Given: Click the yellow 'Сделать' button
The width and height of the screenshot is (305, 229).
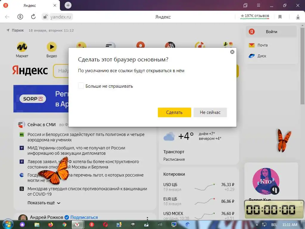Looking at the screenshot, I should pos(174,112).
